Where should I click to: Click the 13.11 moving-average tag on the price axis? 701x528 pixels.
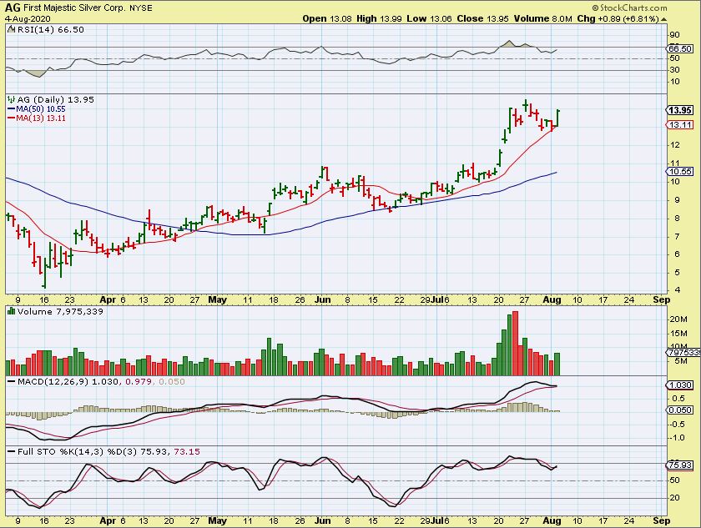pos(680,124)
